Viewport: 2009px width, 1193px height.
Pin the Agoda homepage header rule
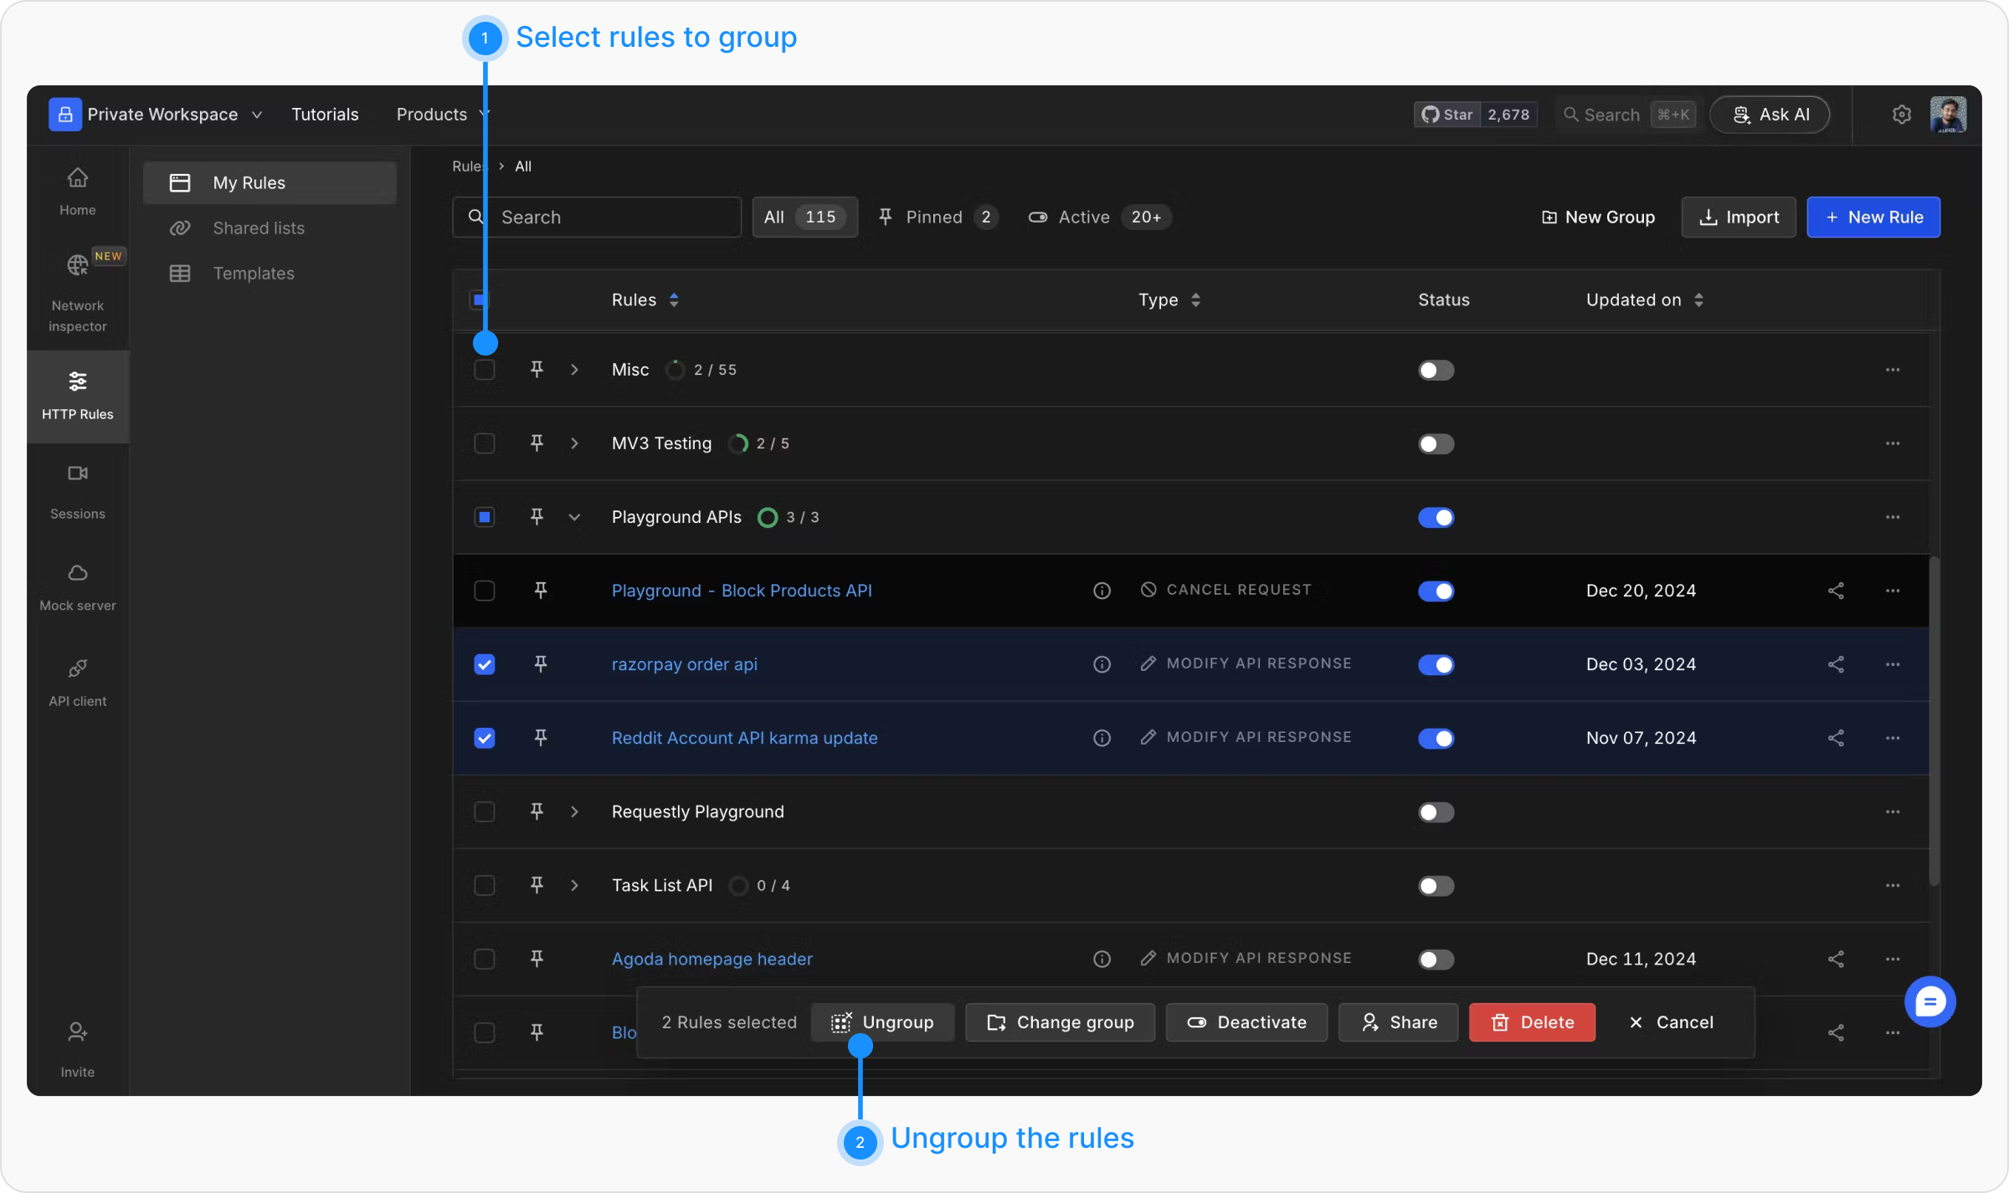tap(537, 959)
